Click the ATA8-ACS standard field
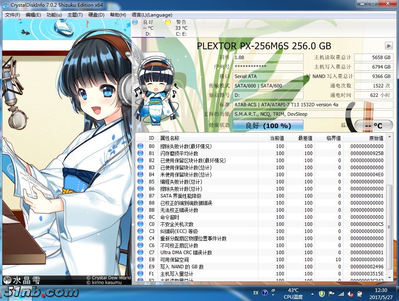Viewport: 399px width, 301px height. [313, 105]
